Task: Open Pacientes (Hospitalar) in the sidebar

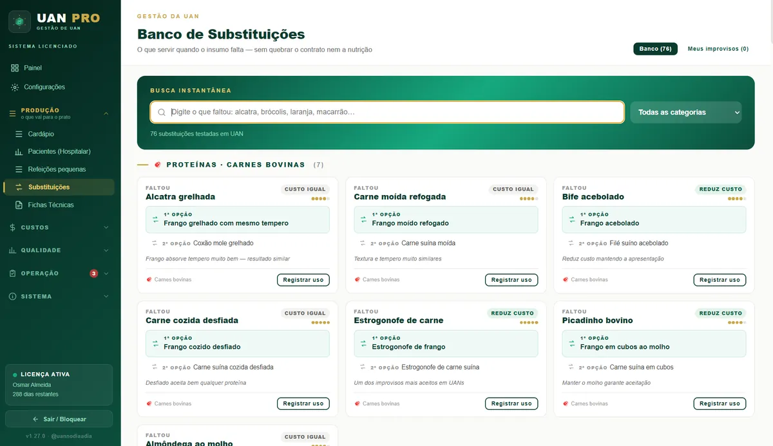Action: [x=61, y=151]
